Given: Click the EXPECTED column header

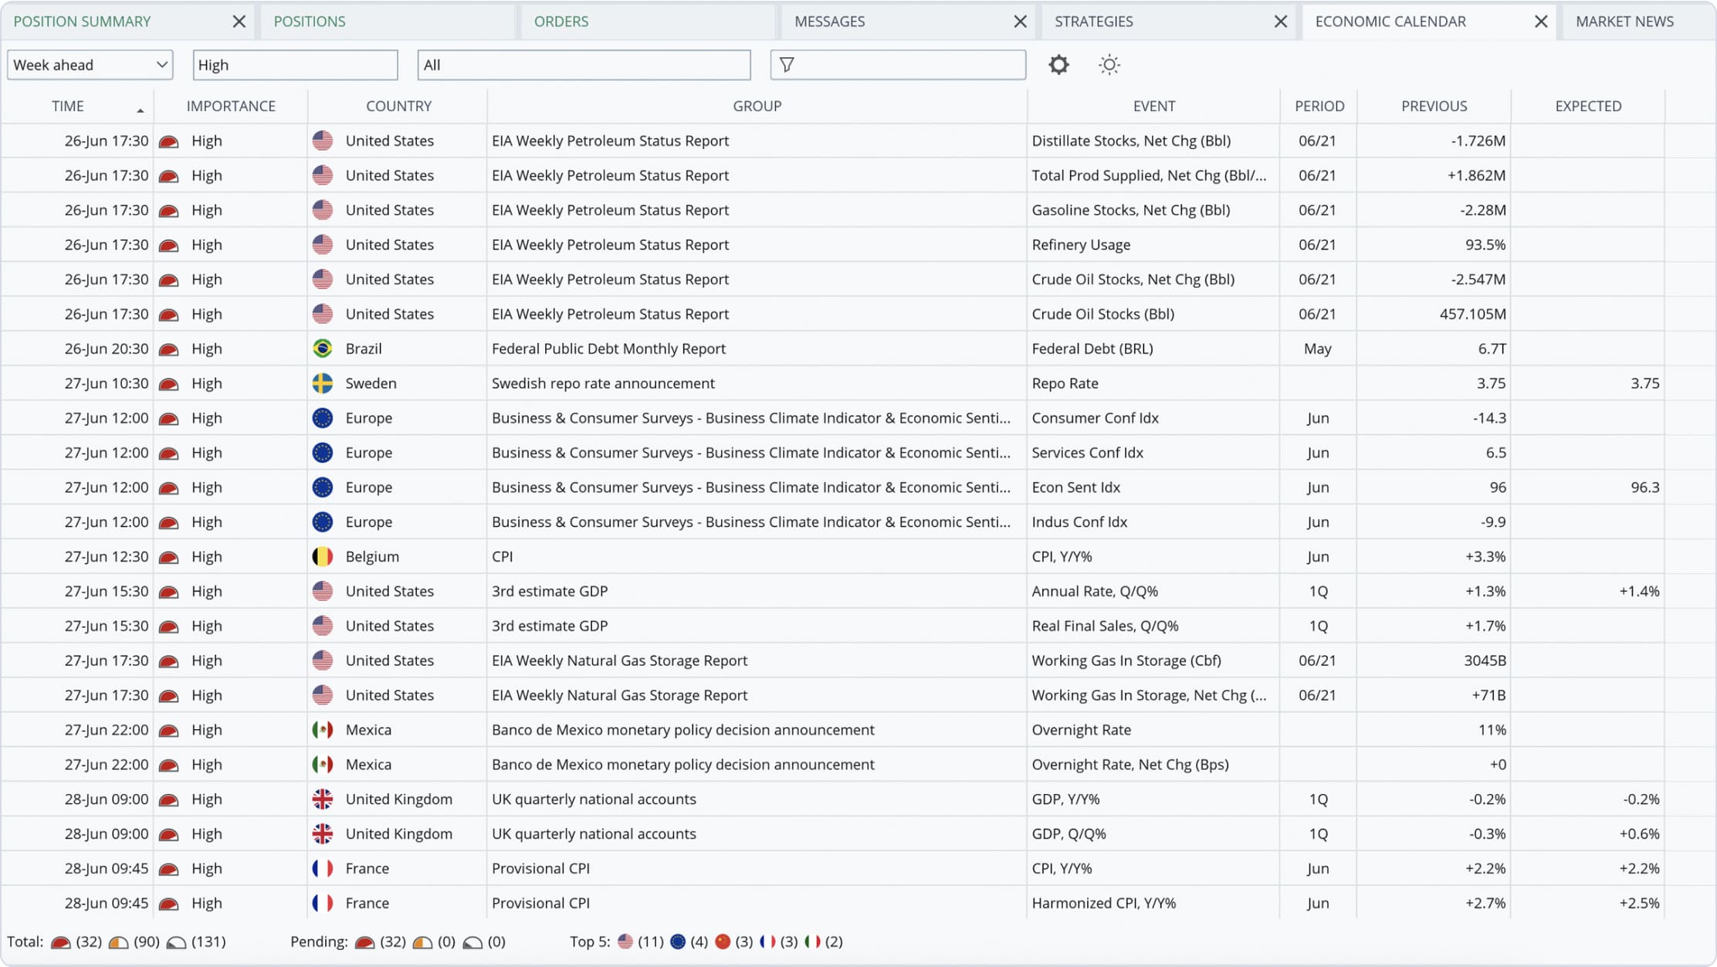Looking at the screenshot, I should pos(1587,106).
